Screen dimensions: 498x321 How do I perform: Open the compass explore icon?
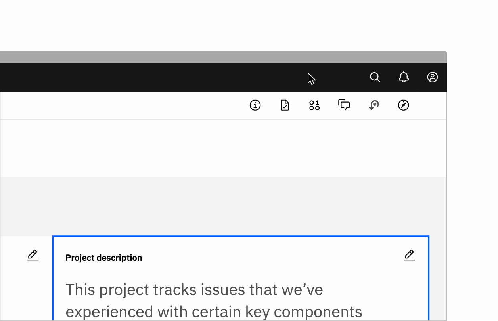pyautogui.click(x=403, y=105)
